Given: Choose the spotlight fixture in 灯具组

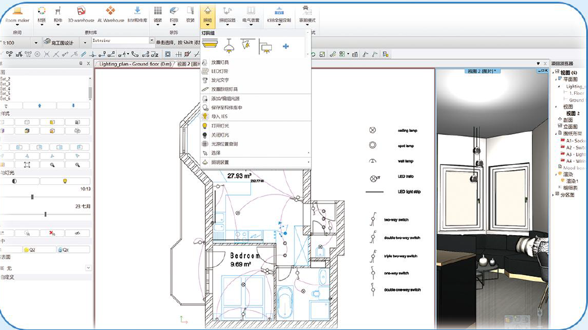Looking at the screenshot, I should coord(245,45).
